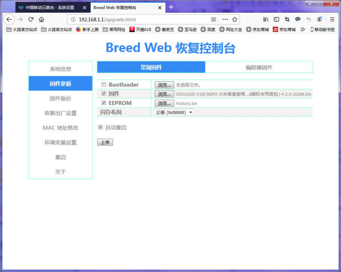Open the first 火狐官方站点 bookmark folder
The width and height of the screenshot is (341, 272).
pos(22,29)
